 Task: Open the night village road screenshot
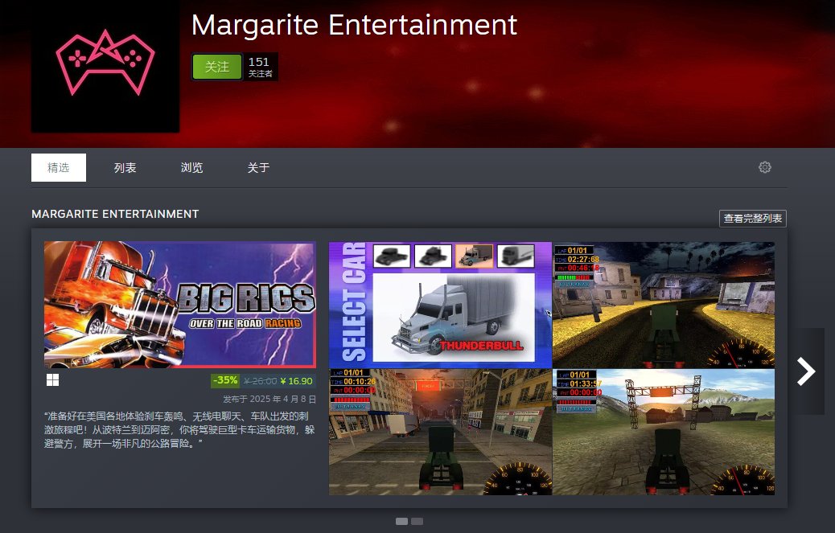click(664, 305)
